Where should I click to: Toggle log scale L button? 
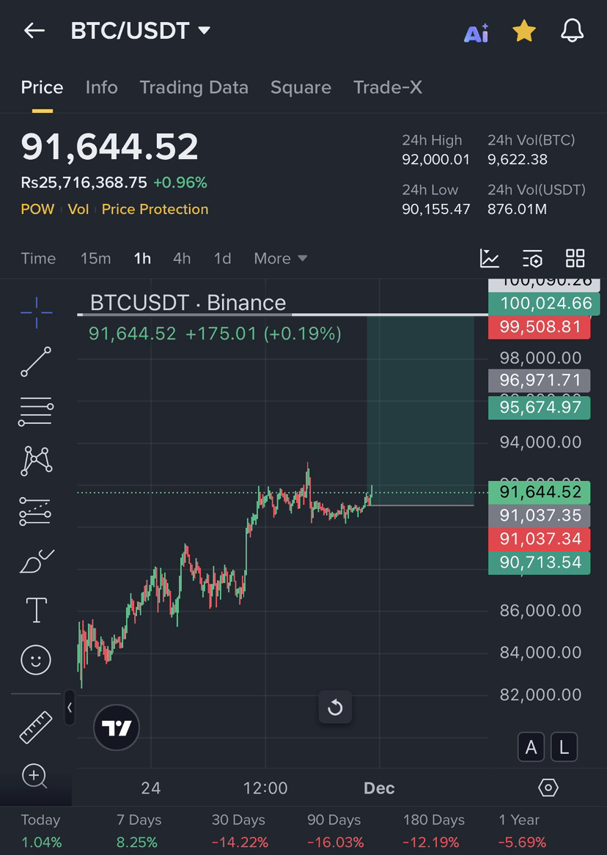coord(564,747)
